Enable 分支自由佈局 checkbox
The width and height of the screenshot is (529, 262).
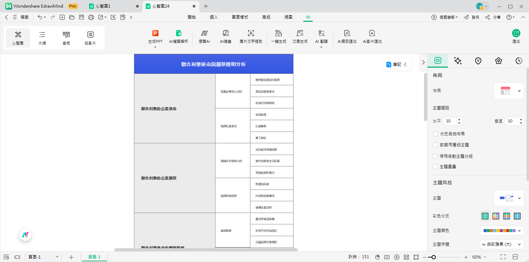[435, 134]
